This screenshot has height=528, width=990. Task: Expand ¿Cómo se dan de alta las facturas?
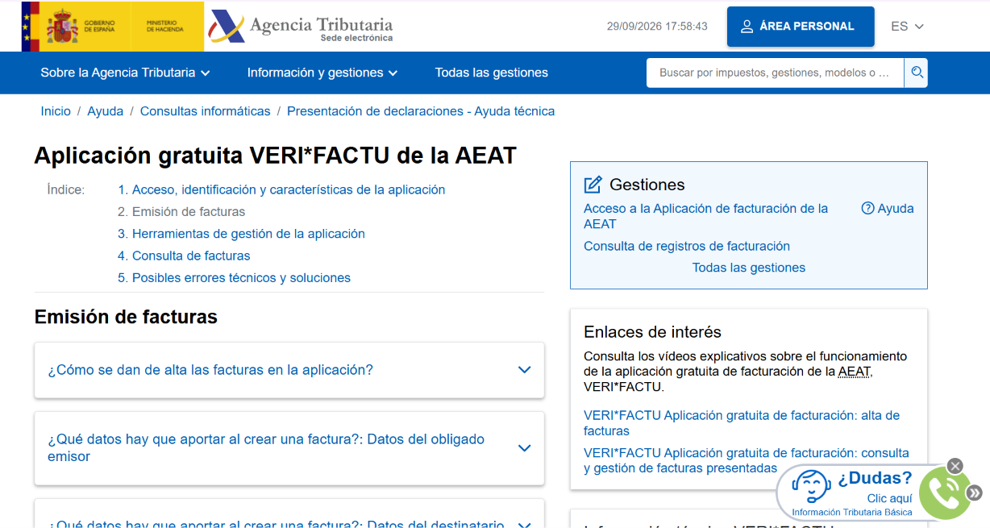pos(289,370)
